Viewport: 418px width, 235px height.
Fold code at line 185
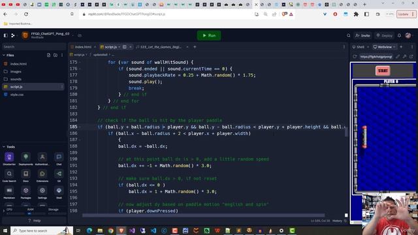[80, 127]
